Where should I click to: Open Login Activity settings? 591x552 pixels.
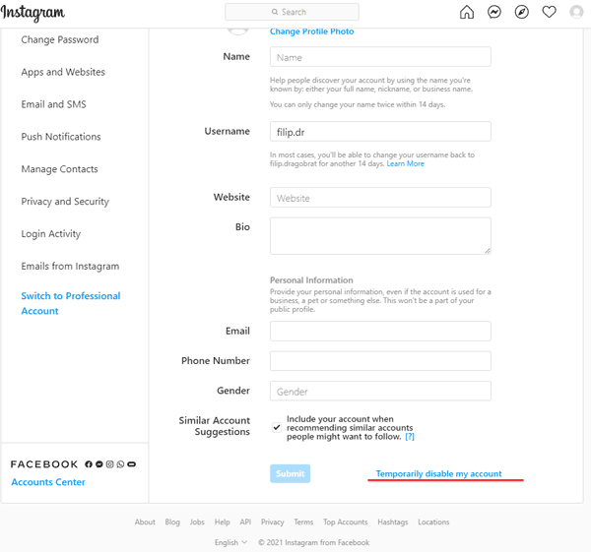click(51, 234)
